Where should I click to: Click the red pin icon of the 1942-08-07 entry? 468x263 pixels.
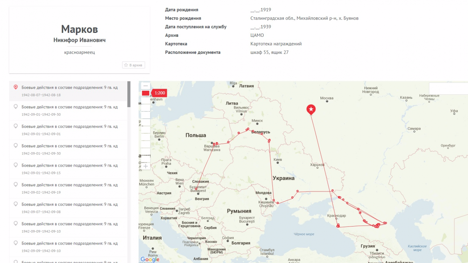(15, 87)
